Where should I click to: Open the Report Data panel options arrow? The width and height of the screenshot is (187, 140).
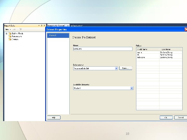pyautogui.click(x=39, y=26)
